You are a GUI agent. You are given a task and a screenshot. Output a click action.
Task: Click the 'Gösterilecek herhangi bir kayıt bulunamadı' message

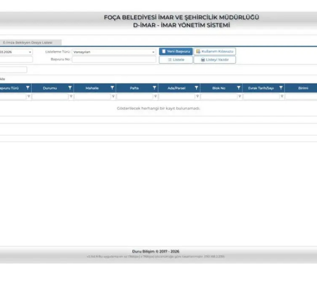158,108
